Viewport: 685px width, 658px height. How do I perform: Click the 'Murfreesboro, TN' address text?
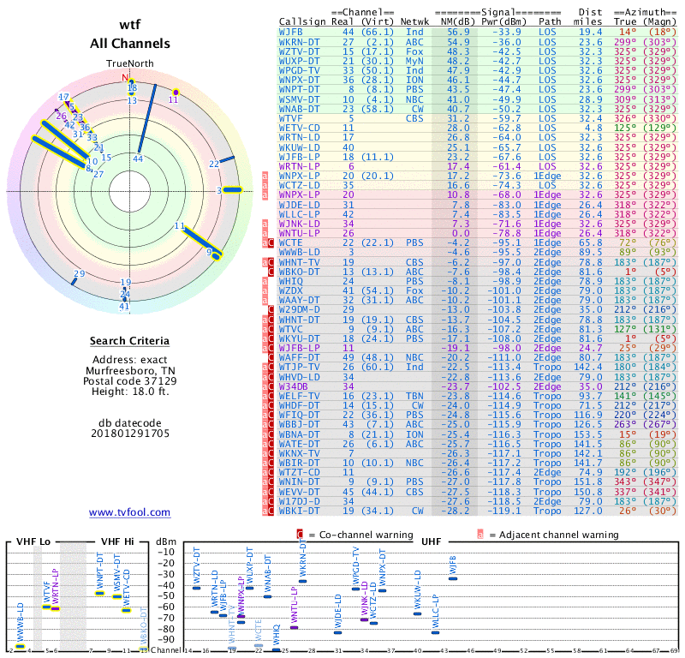point(130,371)
